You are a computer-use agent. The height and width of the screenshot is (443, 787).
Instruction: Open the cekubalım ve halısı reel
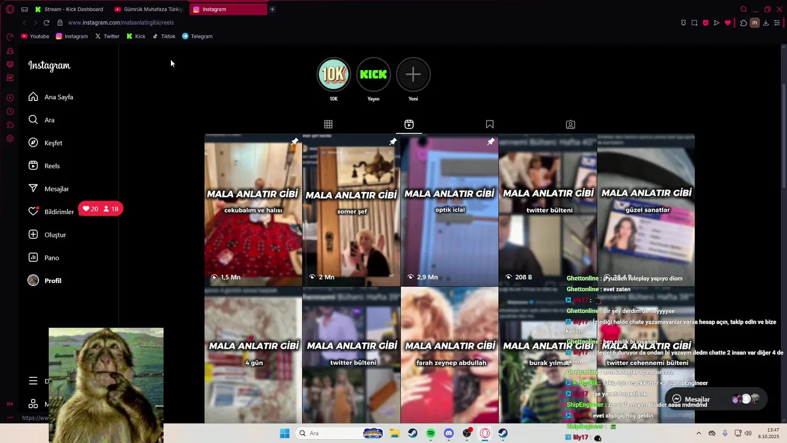253,210
